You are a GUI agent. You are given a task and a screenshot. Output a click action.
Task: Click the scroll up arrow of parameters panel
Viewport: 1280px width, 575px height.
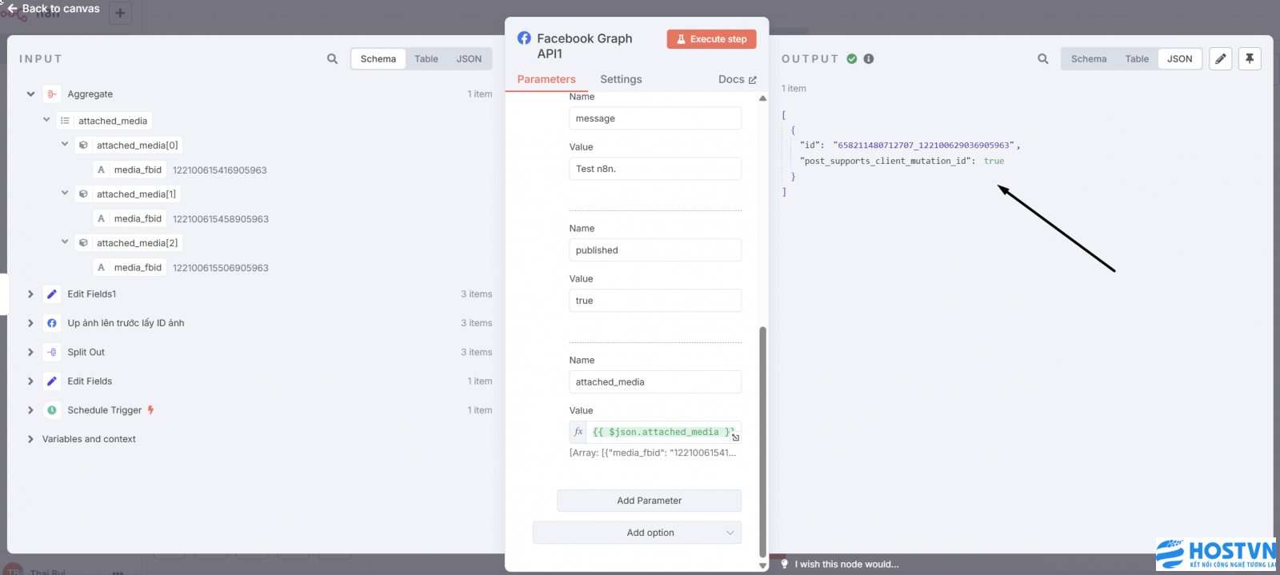coord(762,98)
